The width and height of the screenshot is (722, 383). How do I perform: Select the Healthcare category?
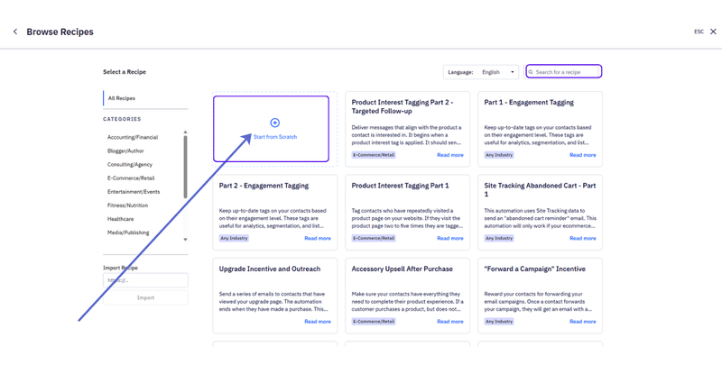[120, 219]
